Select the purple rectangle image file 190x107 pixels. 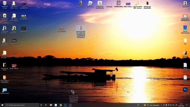128,5
